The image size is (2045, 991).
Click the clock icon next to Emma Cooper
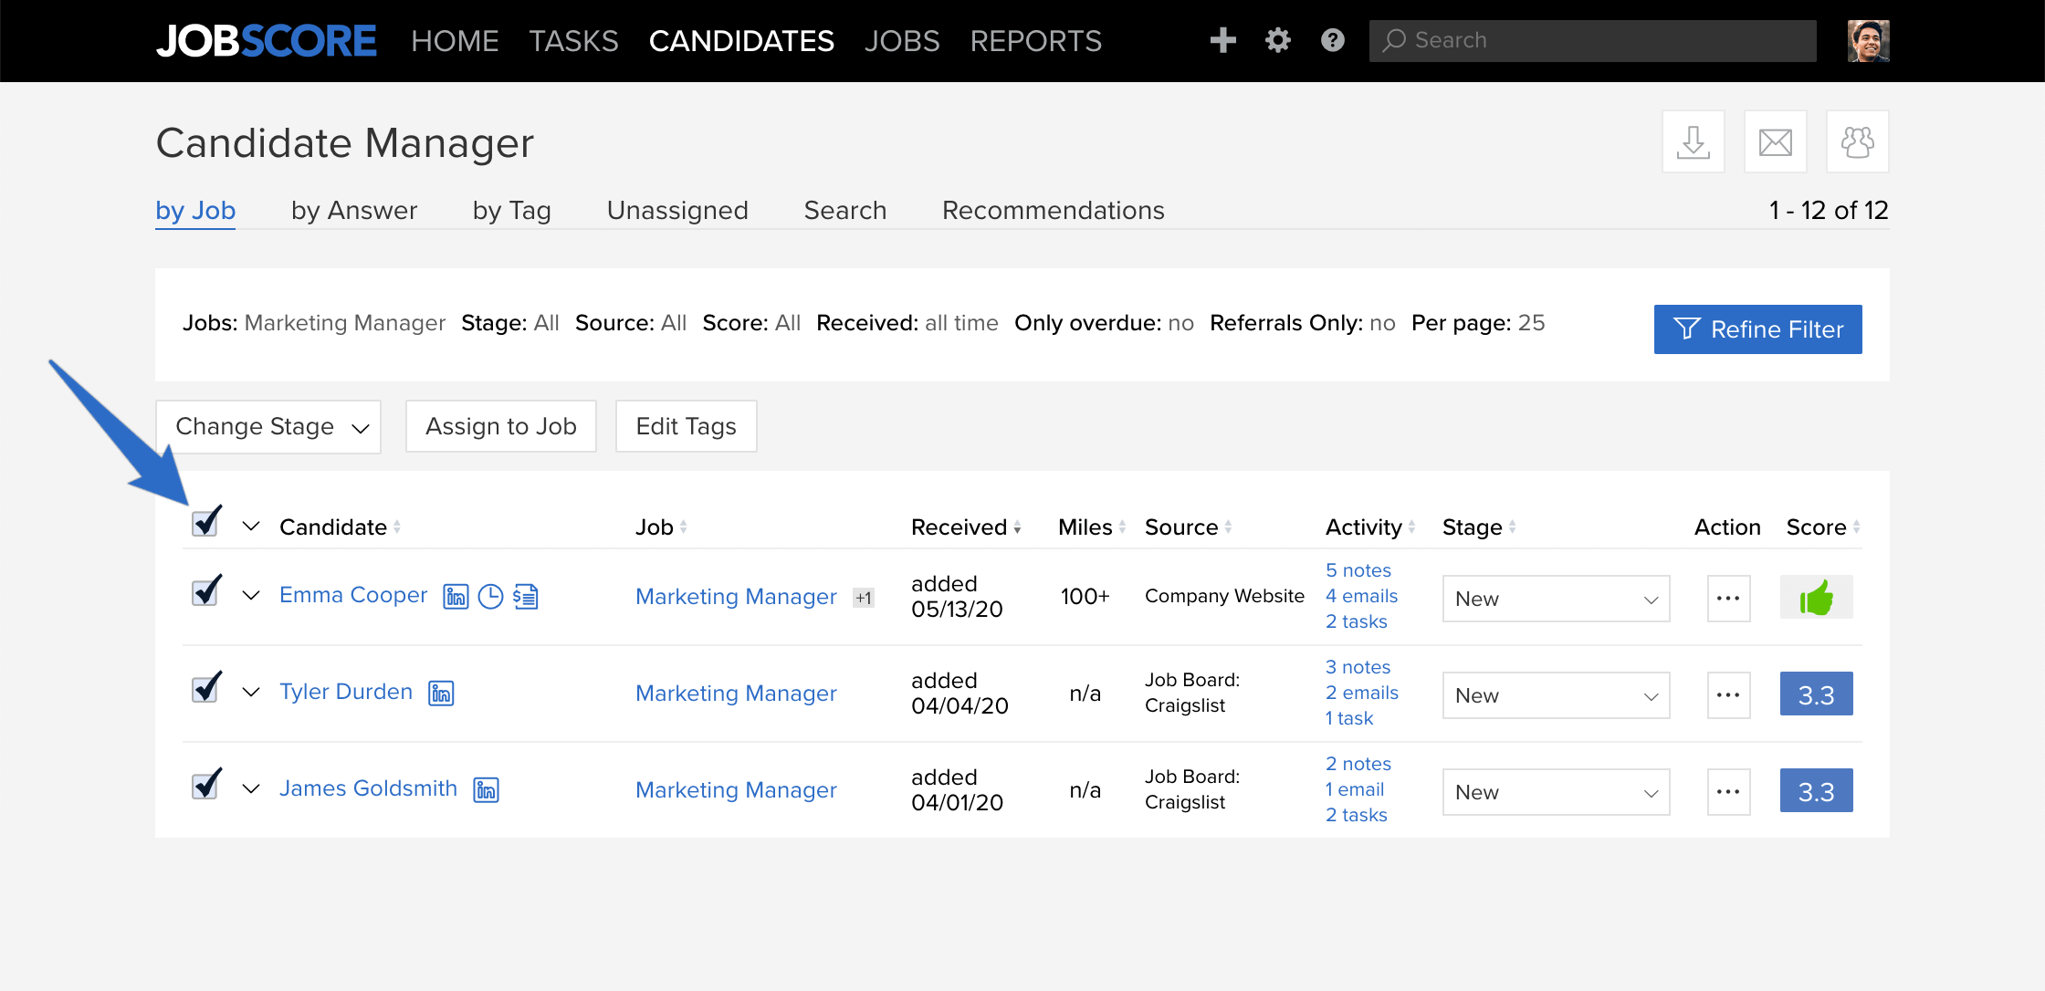point(490,597)
